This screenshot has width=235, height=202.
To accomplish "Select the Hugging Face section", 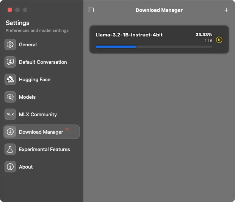I will click(42, 79).
